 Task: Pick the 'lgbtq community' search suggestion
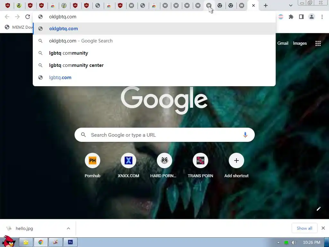[x=154, y=53]
